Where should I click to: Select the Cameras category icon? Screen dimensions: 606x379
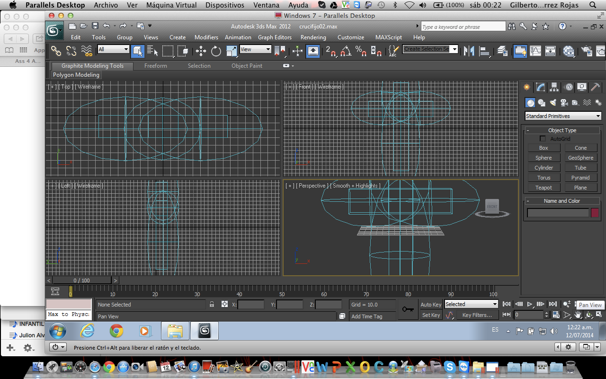(x=564, y=102)
